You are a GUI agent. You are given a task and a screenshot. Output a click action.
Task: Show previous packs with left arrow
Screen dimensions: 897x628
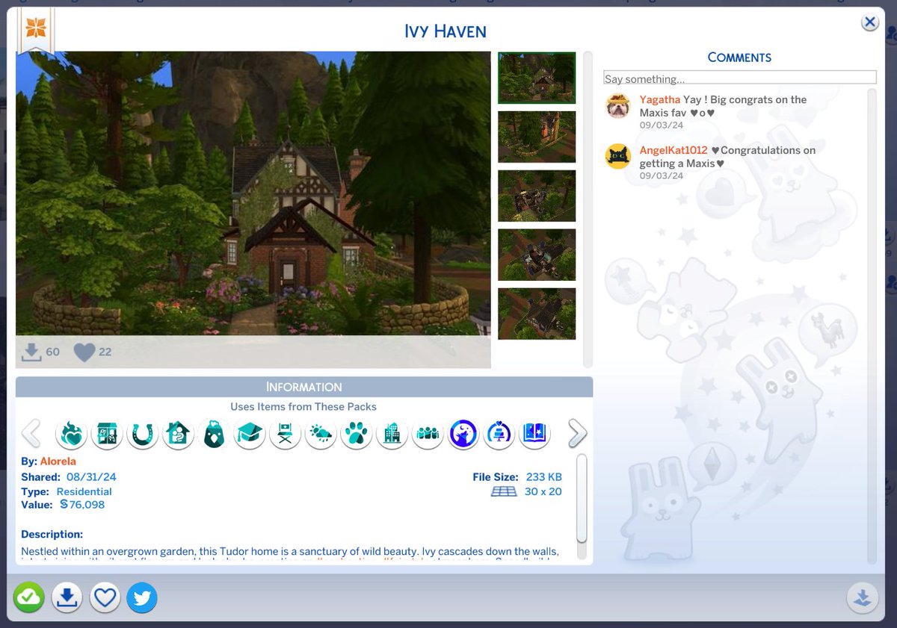pos(31,433)
